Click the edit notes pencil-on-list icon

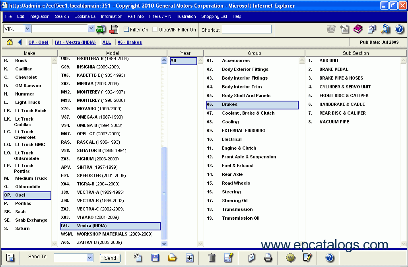coord(229,257)
